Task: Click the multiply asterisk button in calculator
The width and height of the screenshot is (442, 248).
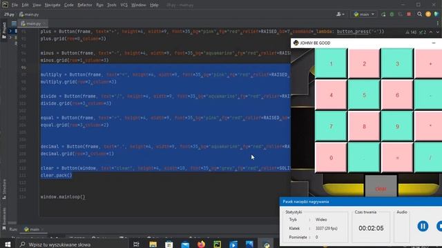Action: coord(428,126)
